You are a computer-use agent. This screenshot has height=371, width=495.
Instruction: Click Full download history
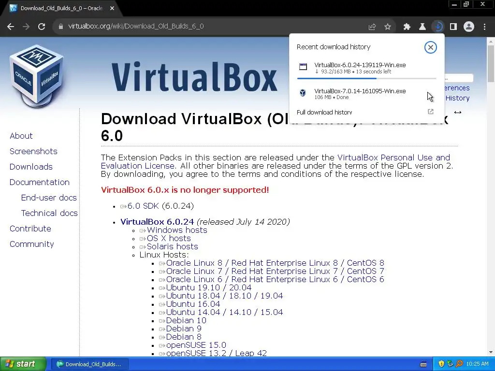click(x=324, y=112)
